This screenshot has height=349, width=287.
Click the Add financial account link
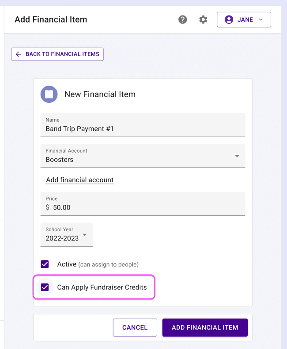pos(80,180)
